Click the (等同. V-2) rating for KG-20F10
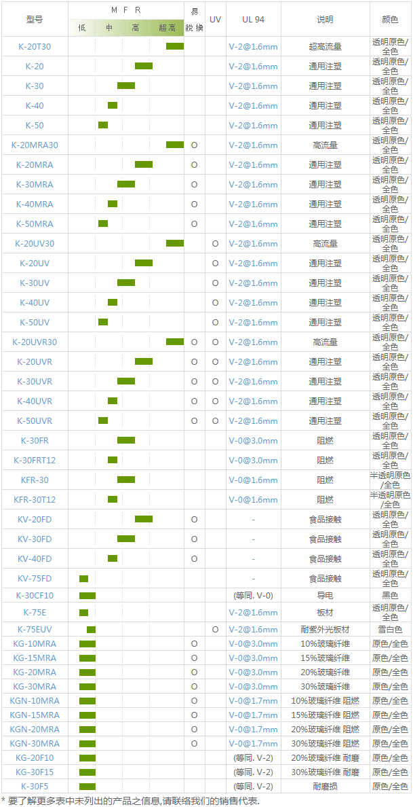 pyautogui.click(x=253, y=758)
